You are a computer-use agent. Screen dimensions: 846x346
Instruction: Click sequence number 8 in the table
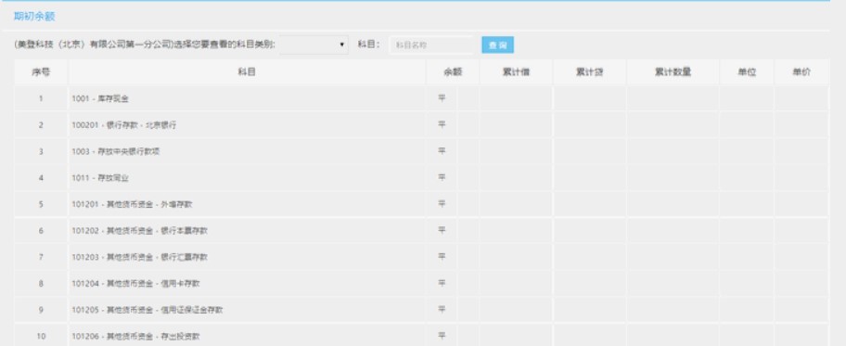tap(41, 284)
